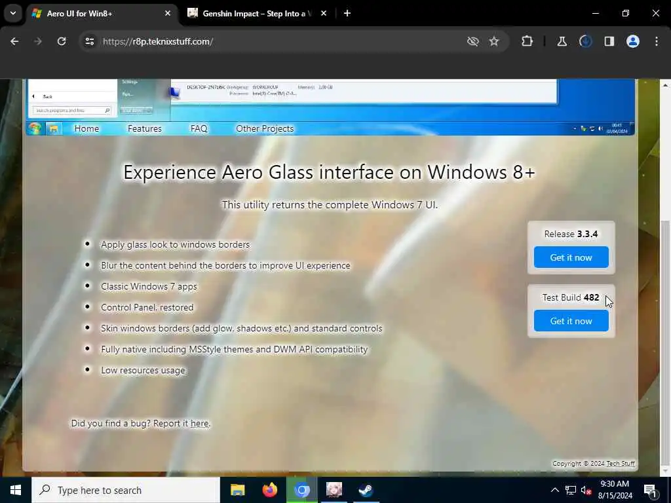Open Chrome three-dot menu

pyautogui.click(x=657, y=41)
